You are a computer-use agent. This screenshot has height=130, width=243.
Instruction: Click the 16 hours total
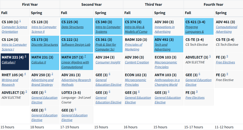131,127
